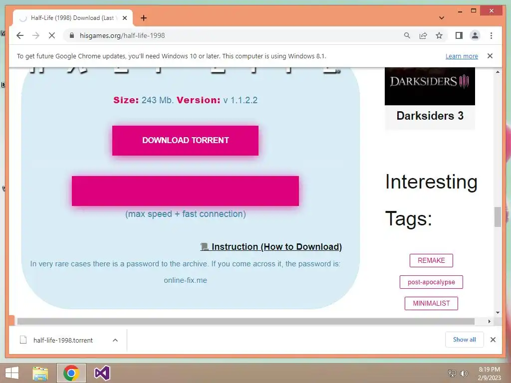Image resolution: width=511 pixels, height=383 pixels.
Task: Click the blank pink download button
Action: tap(185, 191)
